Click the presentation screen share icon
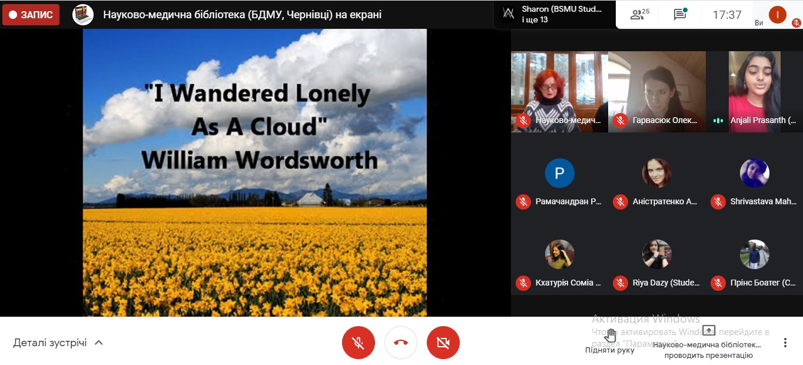This screenshot has height=365, width=803. click(x=709, y=331)
